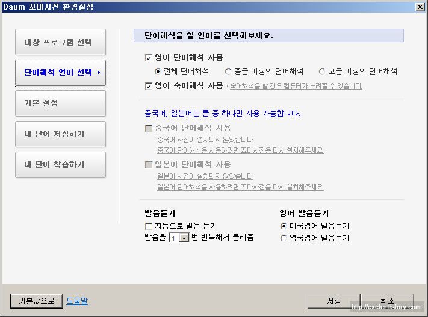Click the 중국어 단어해석 사용 checkbox

point(149,128)
